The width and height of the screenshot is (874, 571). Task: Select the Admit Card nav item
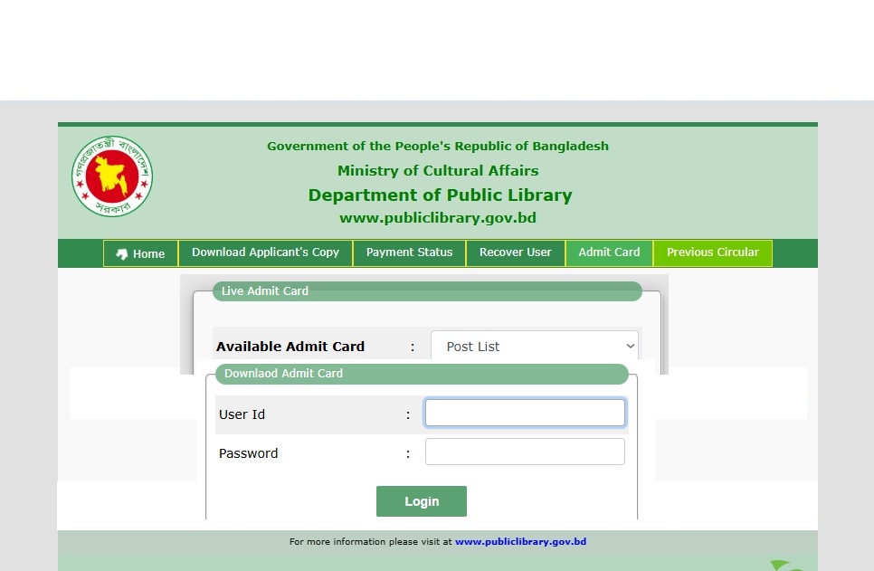[609, 252]
